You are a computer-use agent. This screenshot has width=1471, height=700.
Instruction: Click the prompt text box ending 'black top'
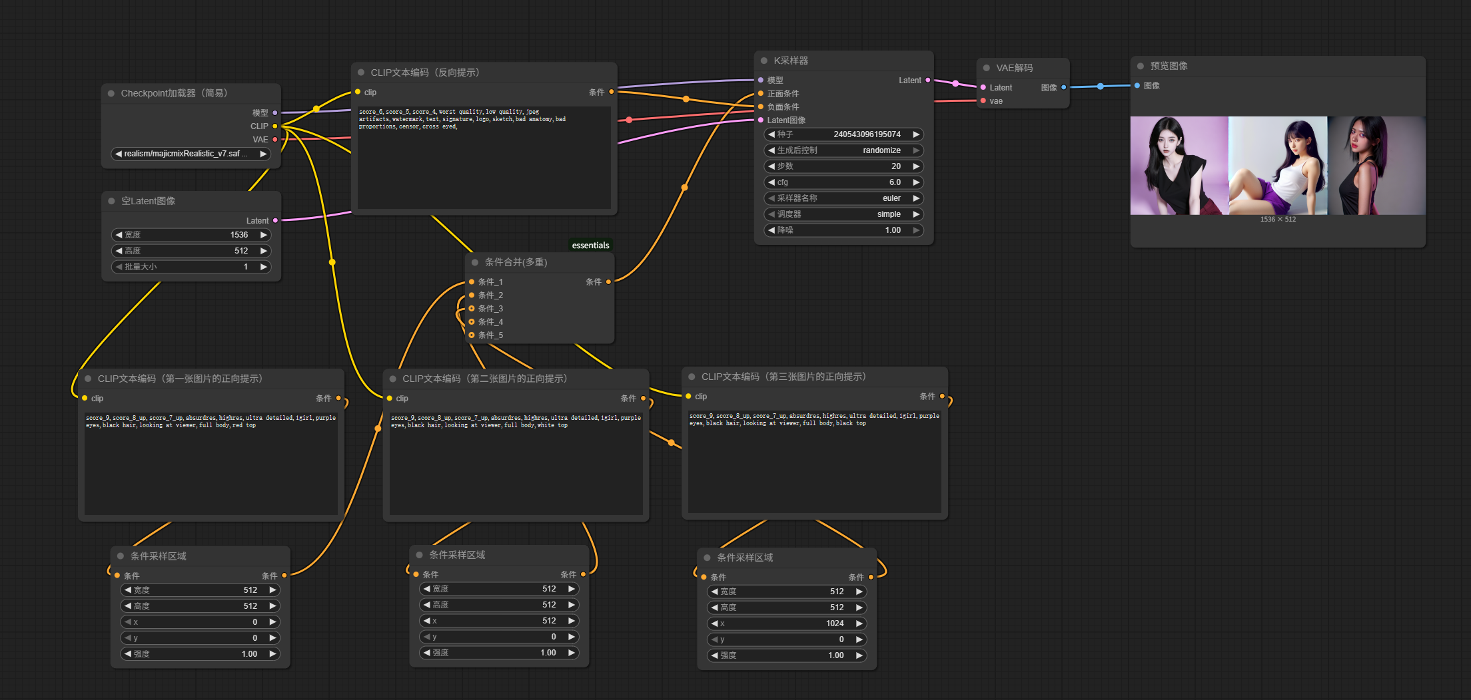pos(815,461)
